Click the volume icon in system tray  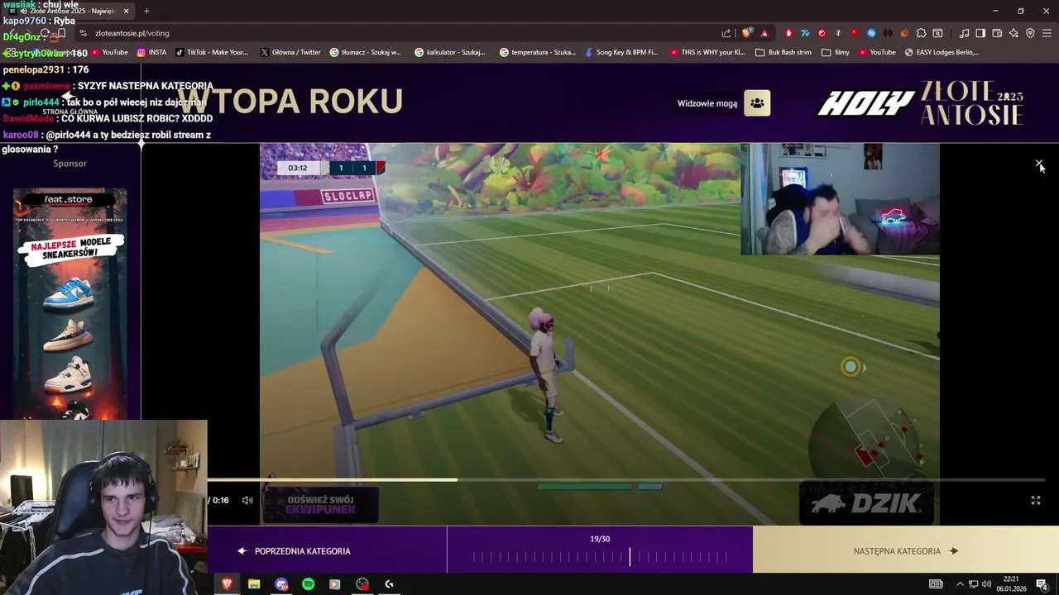986,584
